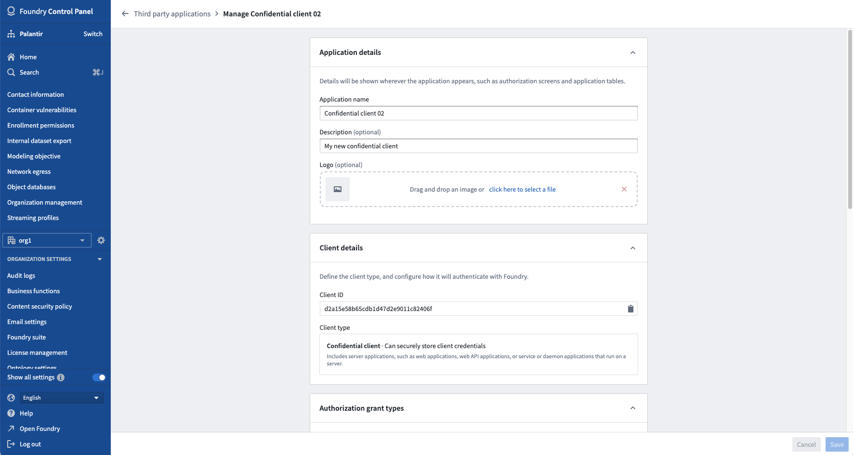Copy the Client ID with clipboard icon
The width and height of the screenshot is (853, 455).
coord(630,309)
